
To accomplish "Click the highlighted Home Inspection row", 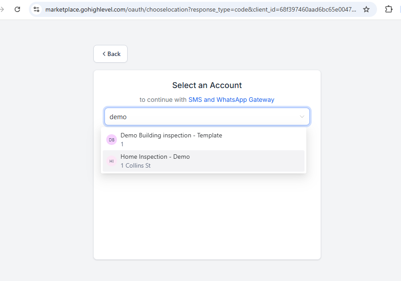I will pos(203,161).
